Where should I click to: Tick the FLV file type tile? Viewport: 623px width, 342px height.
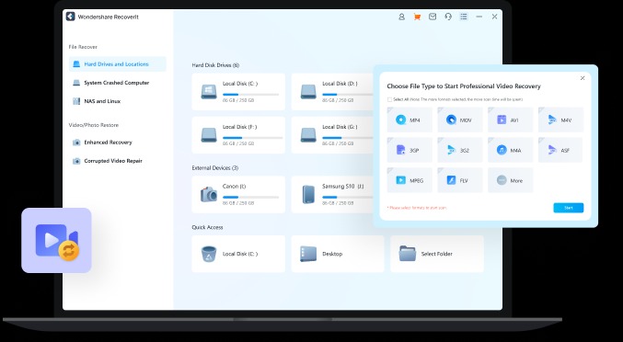click(x=460, y=180)
